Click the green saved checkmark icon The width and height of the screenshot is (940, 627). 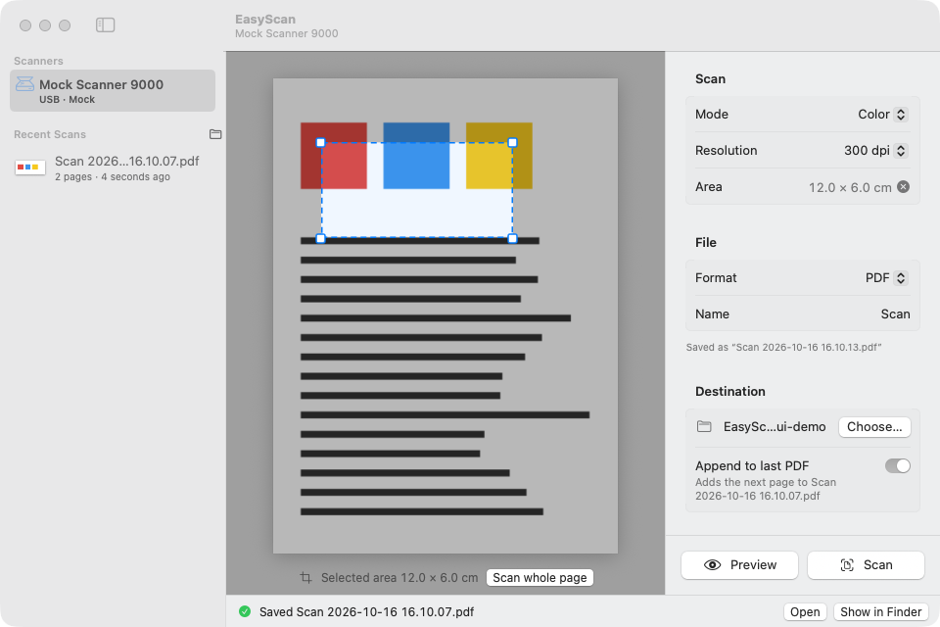coord(245,611)
